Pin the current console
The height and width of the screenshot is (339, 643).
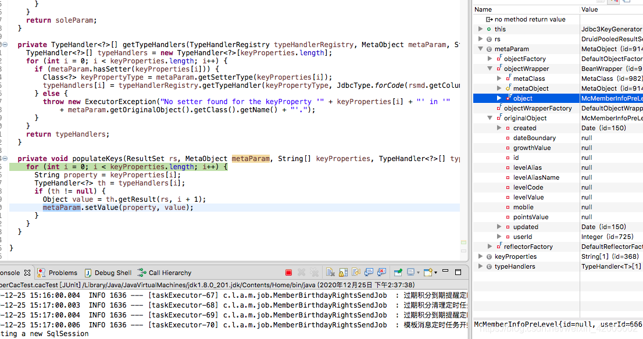[x=398, y=273]
